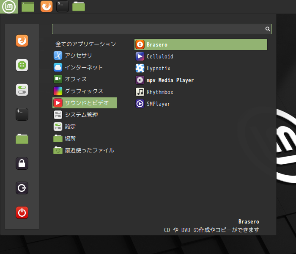
Task: Click the Linux Mint menu button
Action: pyautogui.click(x=9, y=7)
